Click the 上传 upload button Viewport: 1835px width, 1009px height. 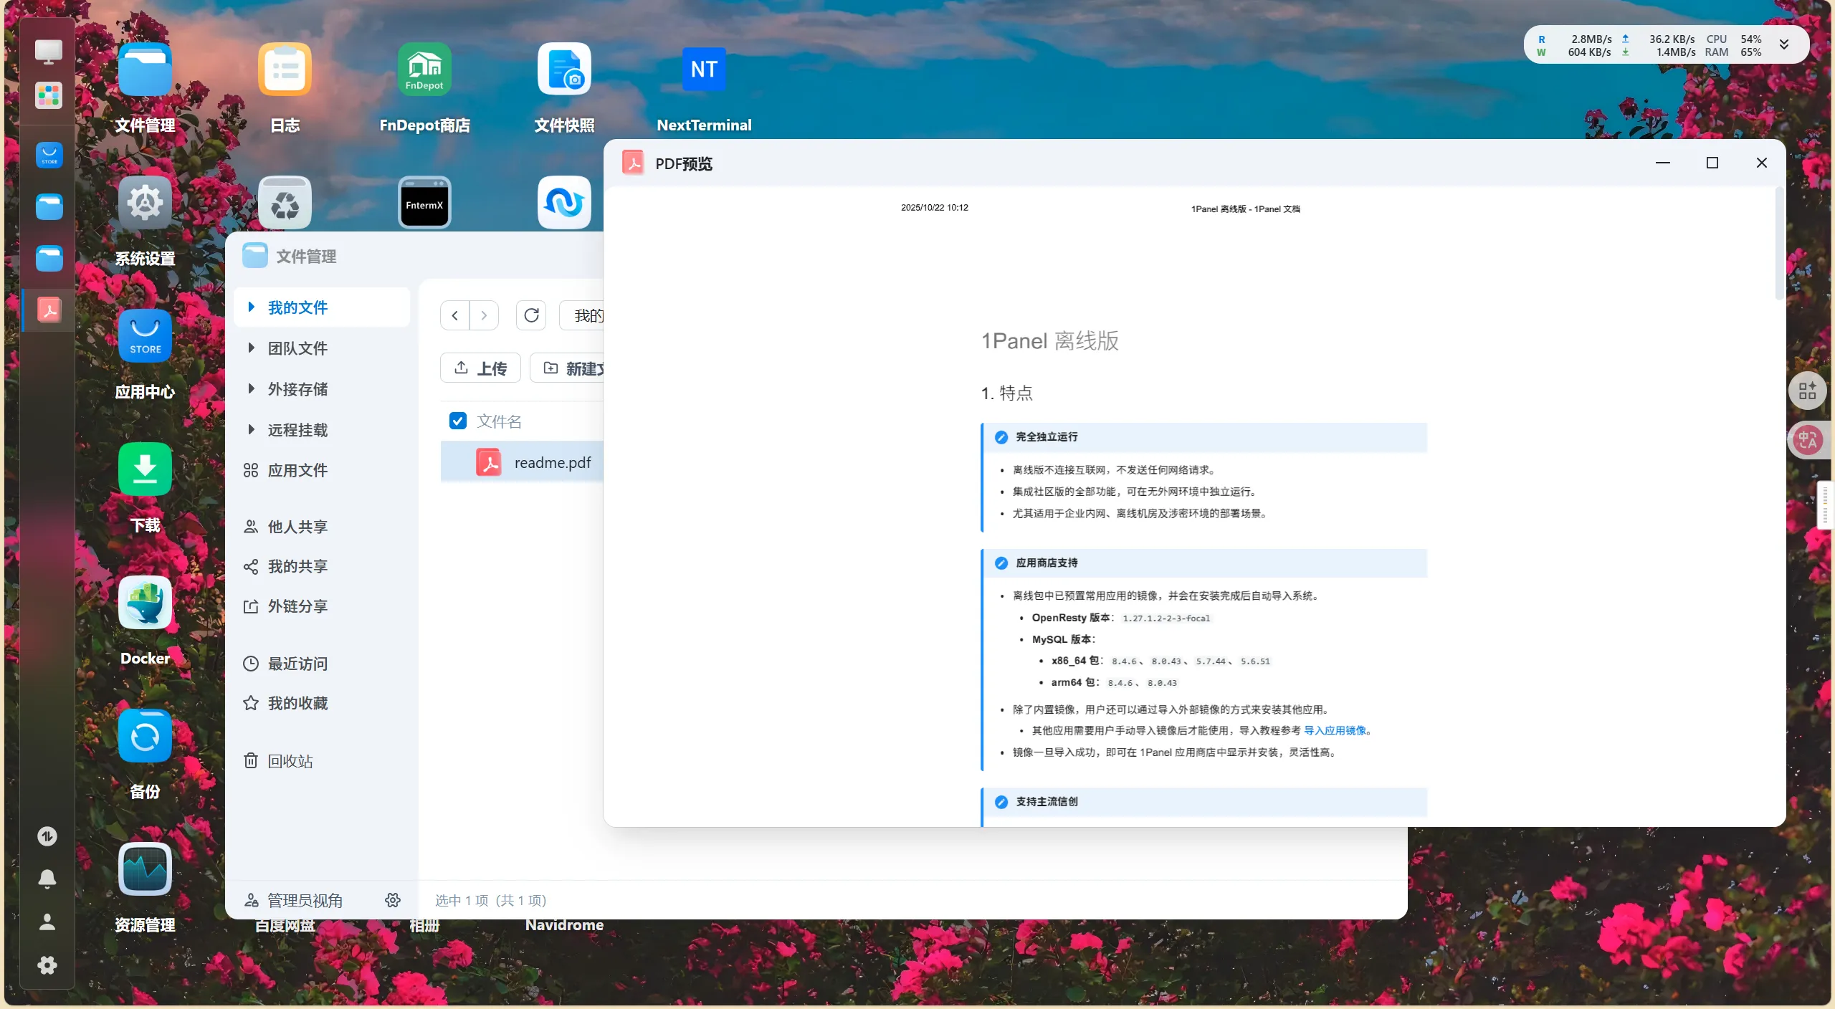pos(480,368)
